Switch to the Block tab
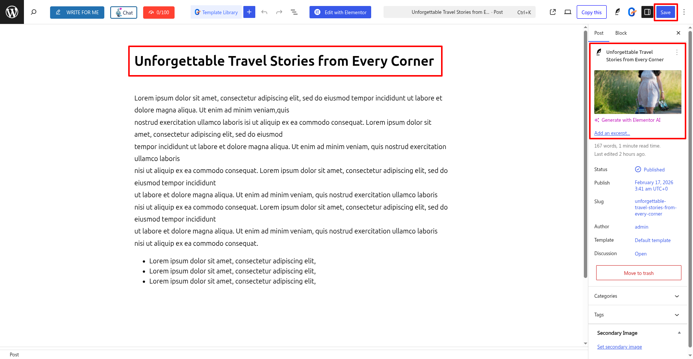Screen dimensions: 693x359 coord(621,33)
